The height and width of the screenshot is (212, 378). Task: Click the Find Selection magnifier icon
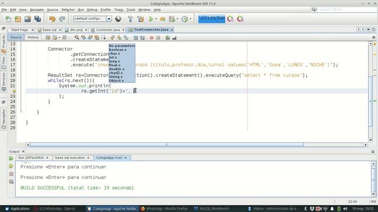point(77,38)
